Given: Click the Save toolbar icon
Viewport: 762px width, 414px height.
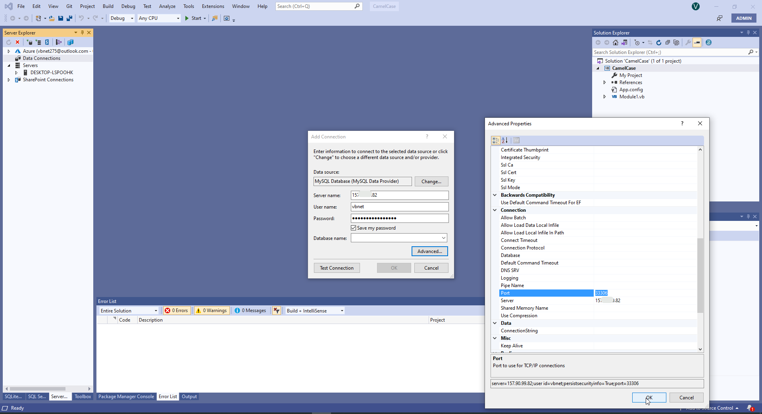Looking at the screenshot, I should click(61, 18).
